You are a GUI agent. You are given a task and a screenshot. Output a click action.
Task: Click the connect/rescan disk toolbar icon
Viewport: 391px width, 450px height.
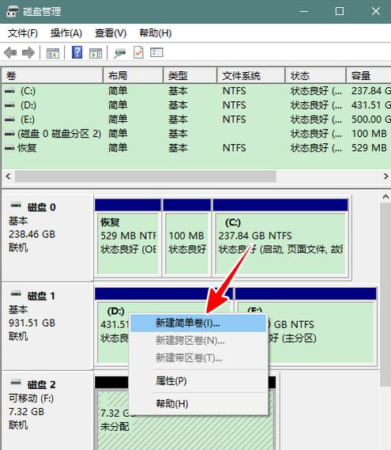click(x=120, y=53)
